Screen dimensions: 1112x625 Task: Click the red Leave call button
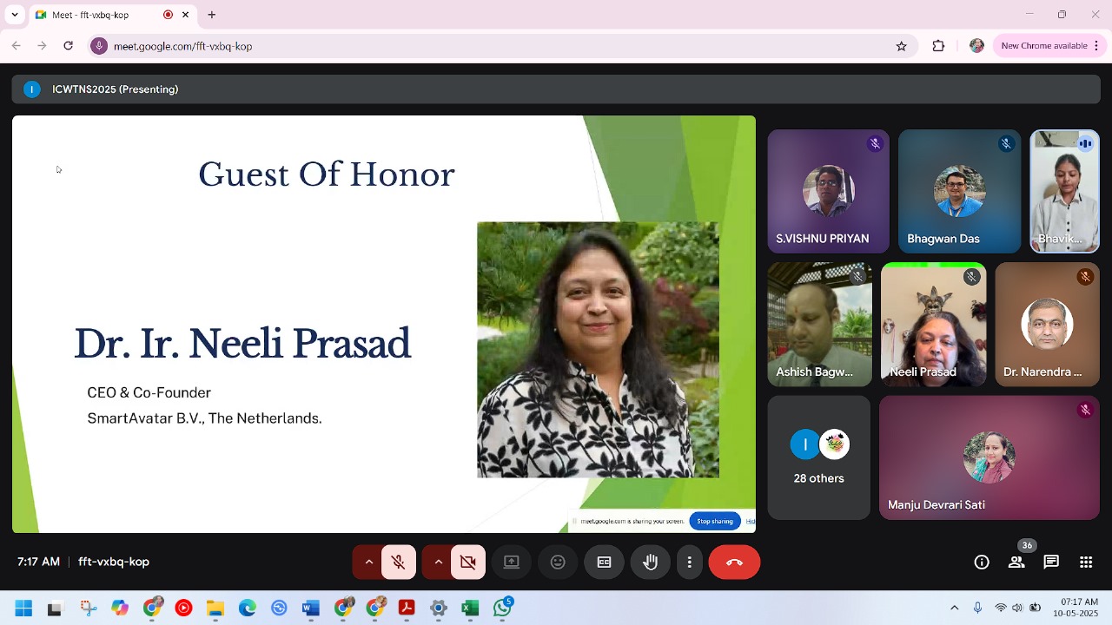click(x=734, y=562)
